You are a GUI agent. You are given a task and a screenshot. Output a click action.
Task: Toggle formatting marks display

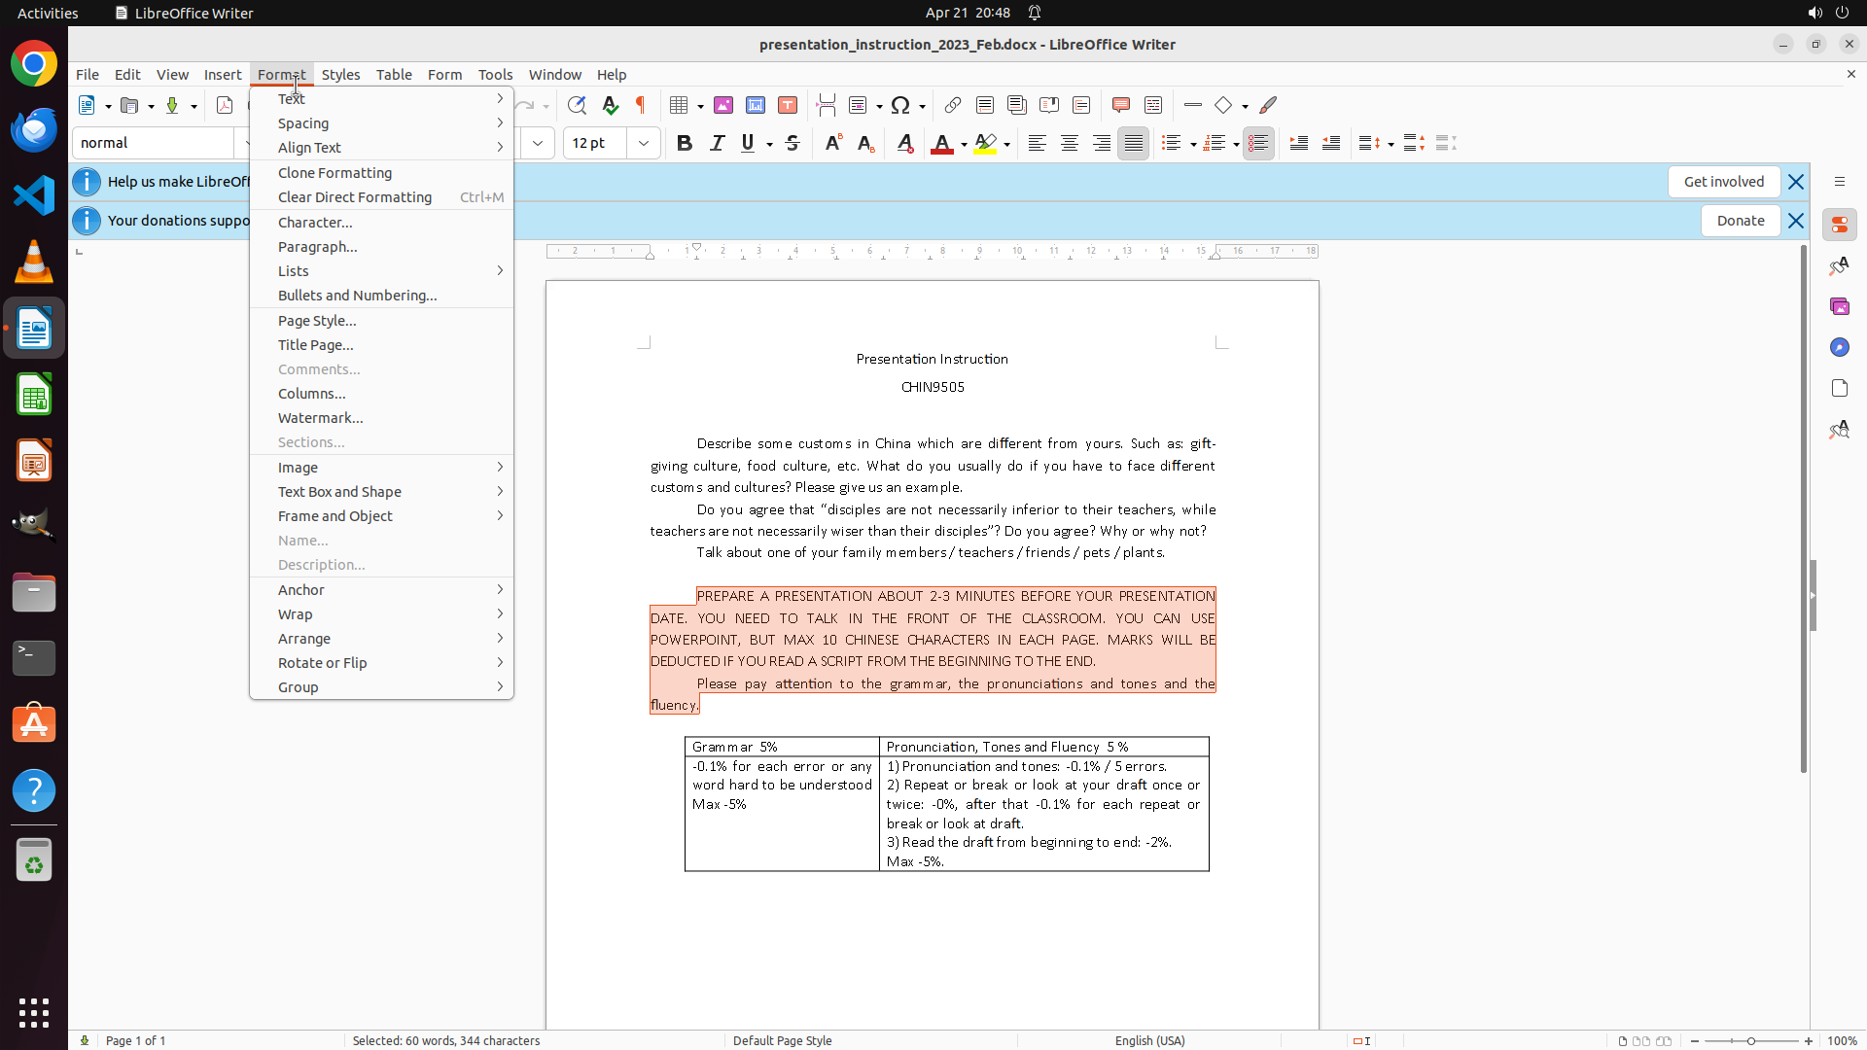[x=641, y=105]
